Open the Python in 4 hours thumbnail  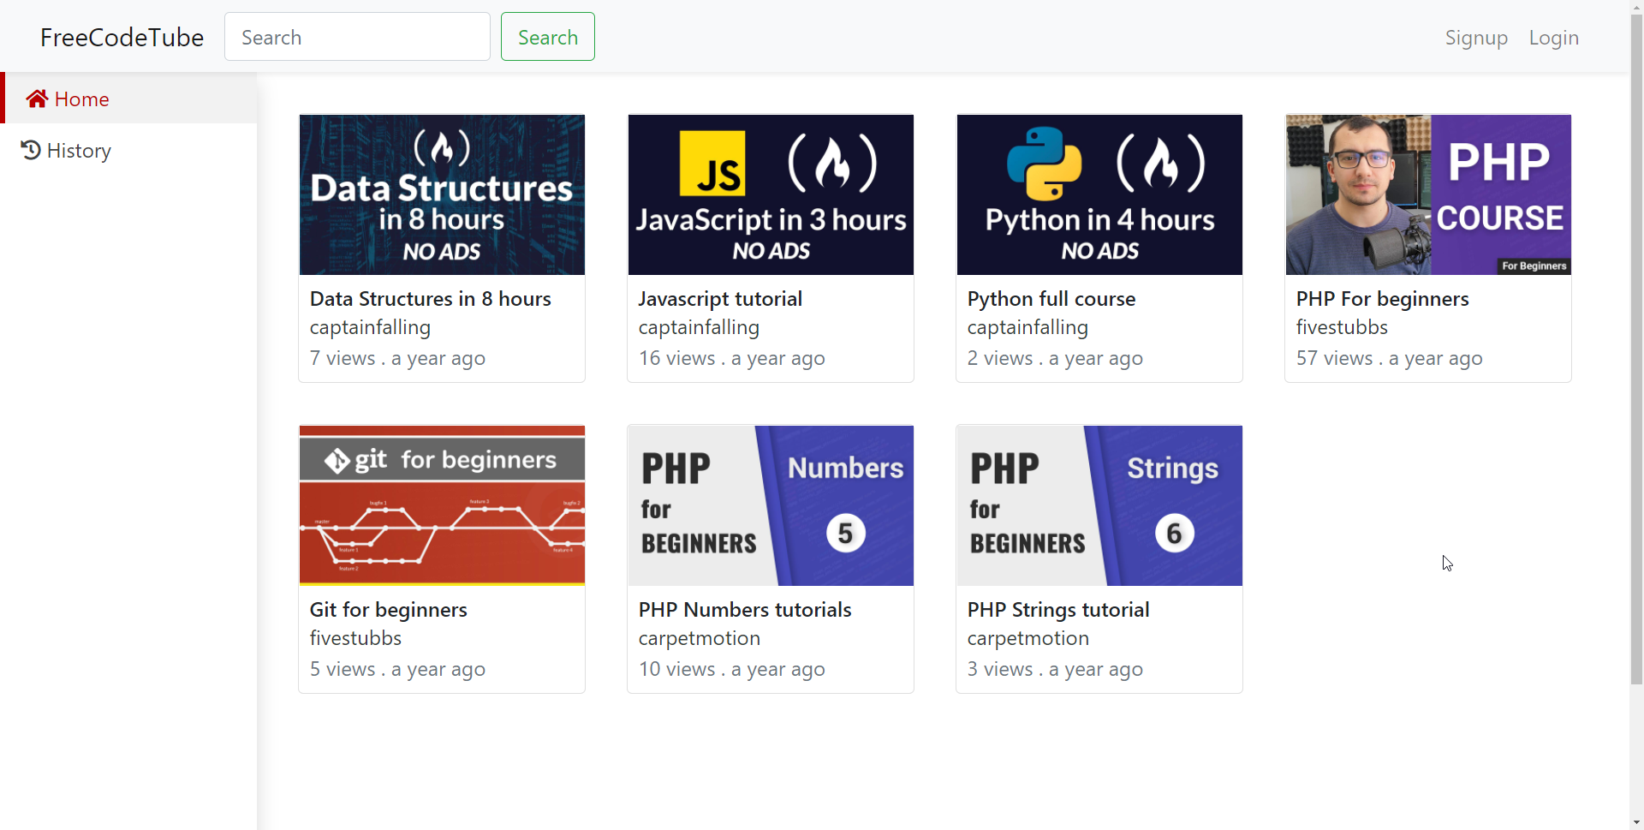tap(1099, 194)
